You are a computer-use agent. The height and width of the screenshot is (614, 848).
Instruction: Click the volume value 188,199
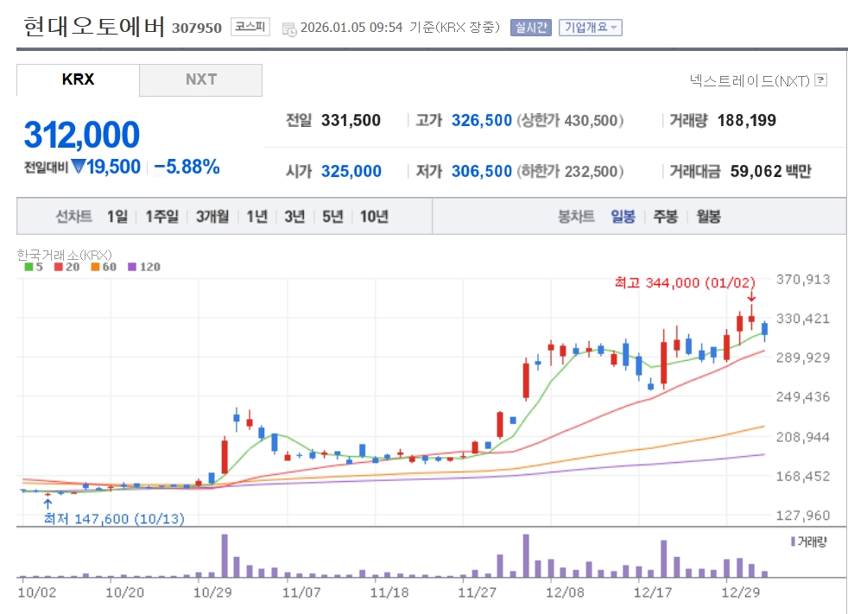click(746, 120)
